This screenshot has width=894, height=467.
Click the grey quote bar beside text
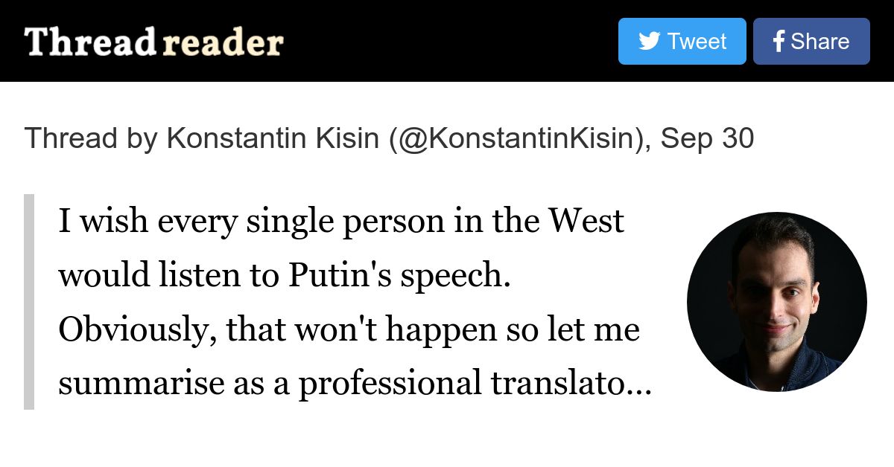29,302
